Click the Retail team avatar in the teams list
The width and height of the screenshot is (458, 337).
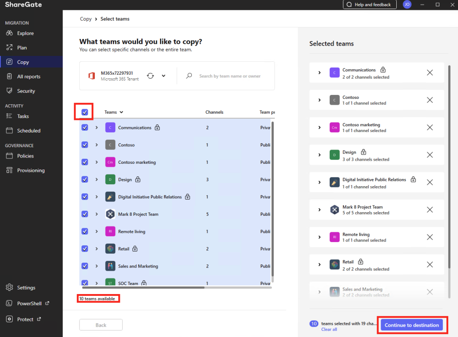coord(110,249)
